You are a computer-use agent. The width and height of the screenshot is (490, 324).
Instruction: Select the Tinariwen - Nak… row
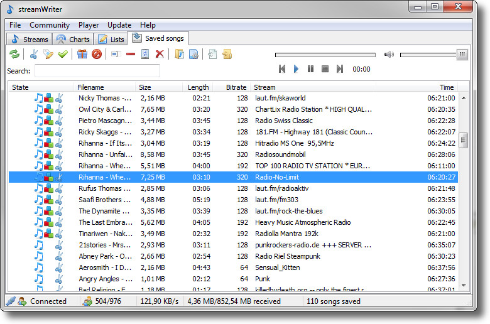tap(233, 234)
